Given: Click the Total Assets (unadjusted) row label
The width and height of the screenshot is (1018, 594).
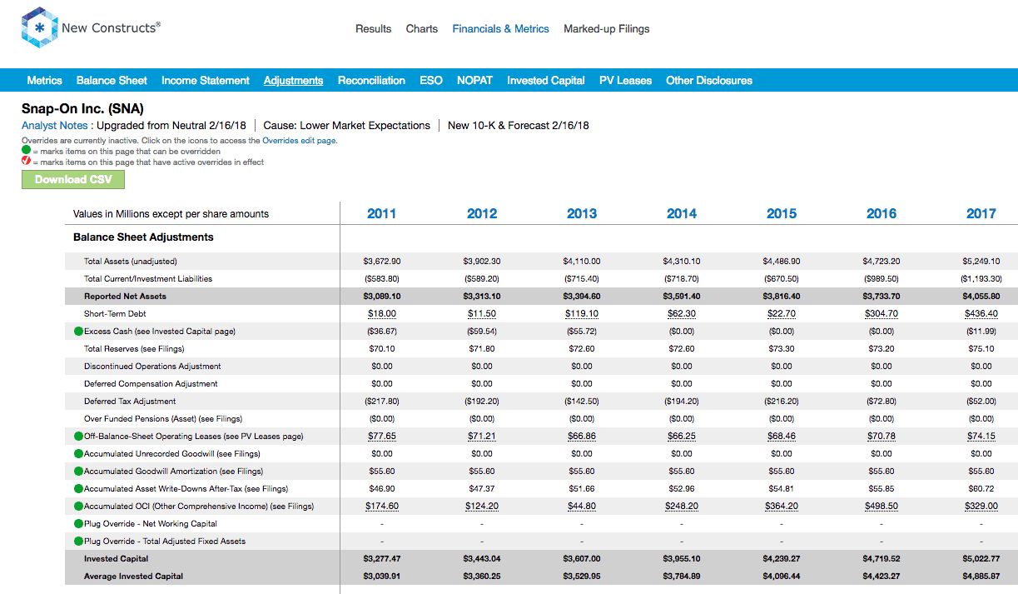Looking at the screenshot, I should click(131, 262).
